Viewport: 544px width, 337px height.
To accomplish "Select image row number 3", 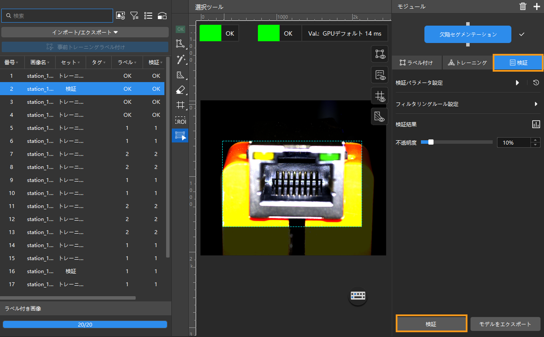I will [x=82, y=102].
